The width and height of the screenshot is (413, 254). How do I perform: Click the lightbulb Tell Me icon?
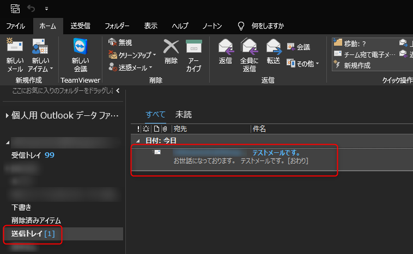tap(241, 26)
